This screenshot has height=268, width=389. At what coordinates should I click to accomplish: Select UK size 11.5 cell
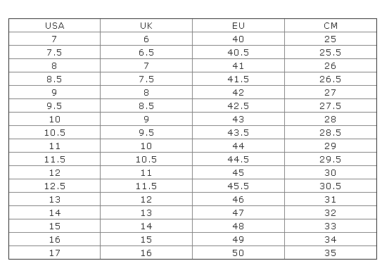(x=146, y=186)
